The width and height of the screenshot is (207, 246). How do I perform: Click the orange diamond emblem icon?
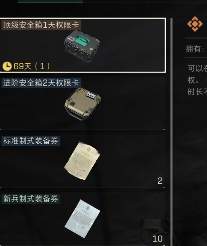tap(195, 24)
